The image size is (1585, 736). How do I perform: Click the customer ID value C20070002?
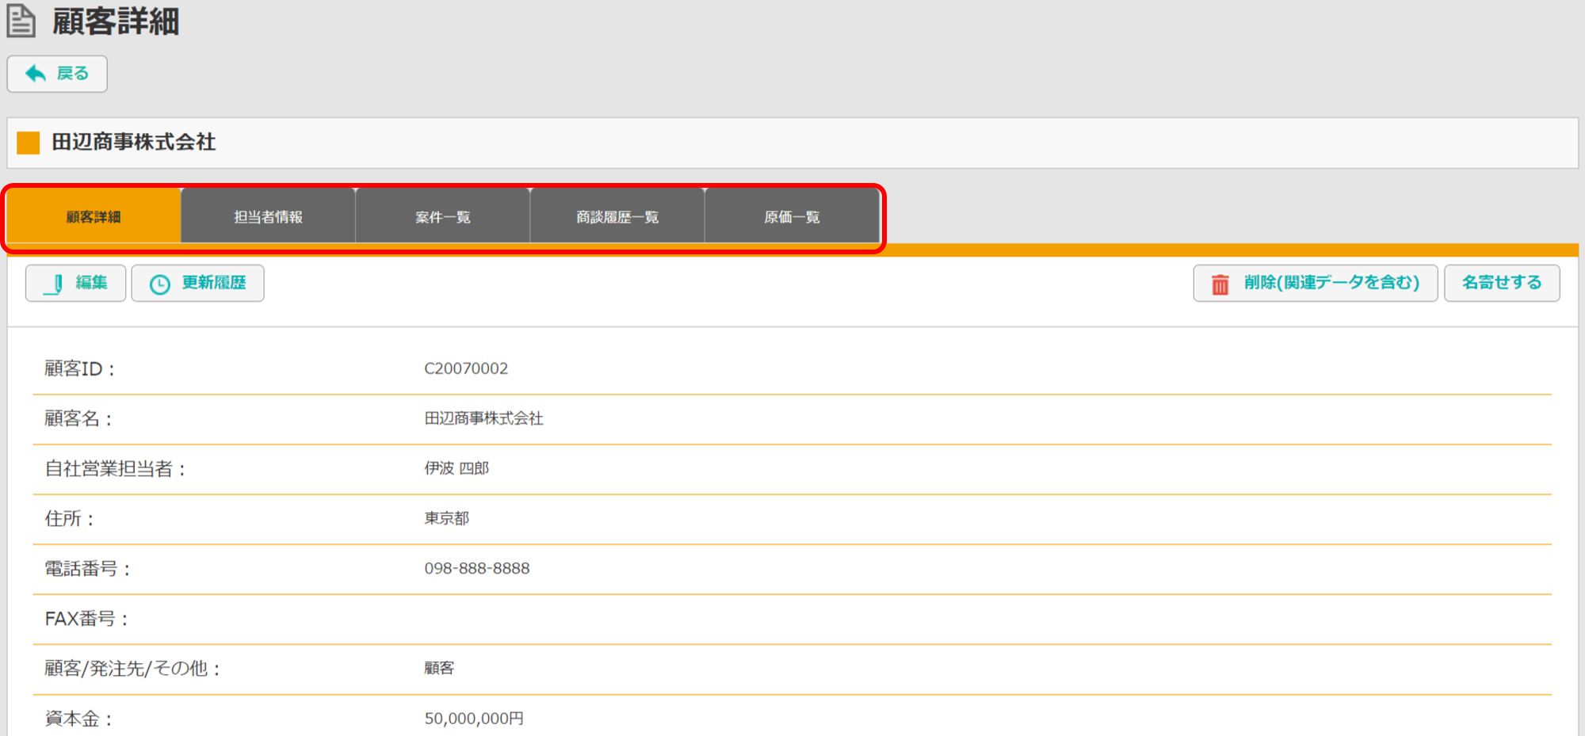(466, 368)
